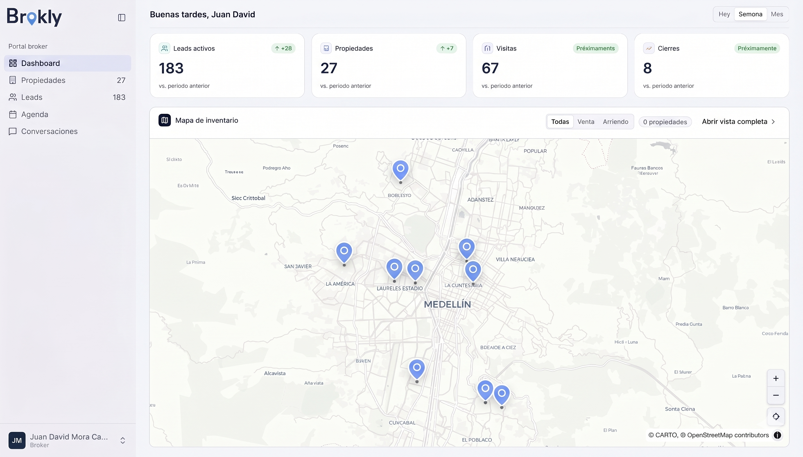
Task: Expand the Juan David Mora user menu
Action: [x=67, y=440]
